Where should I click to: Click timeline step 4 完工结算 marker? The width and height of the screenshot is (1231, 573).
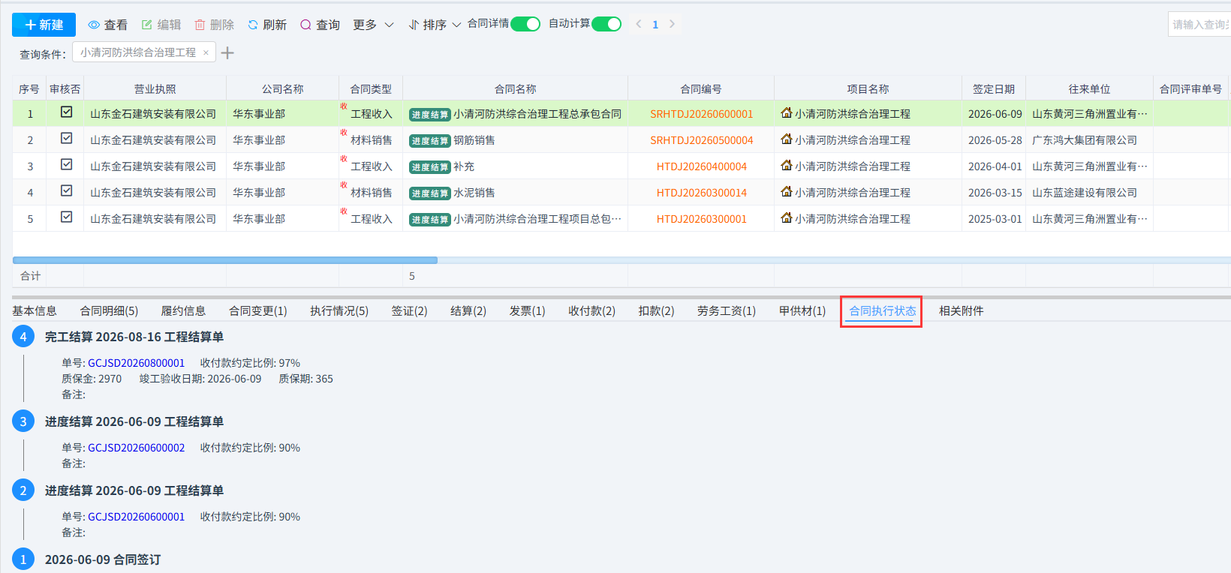click(23, 337)
